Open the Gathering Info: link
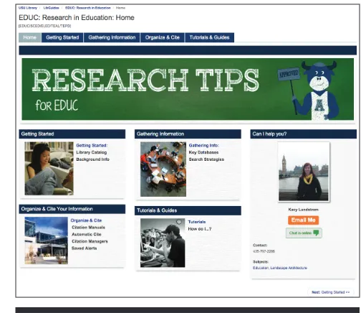The width and height of the screenshot is (361, 313). (203, 146)
